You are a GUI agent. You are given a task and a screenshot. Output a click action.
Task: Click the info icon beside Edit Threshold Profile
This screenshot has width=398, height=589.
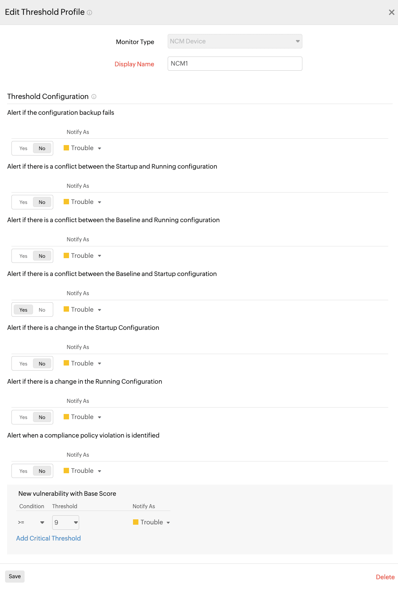[89, 12]
